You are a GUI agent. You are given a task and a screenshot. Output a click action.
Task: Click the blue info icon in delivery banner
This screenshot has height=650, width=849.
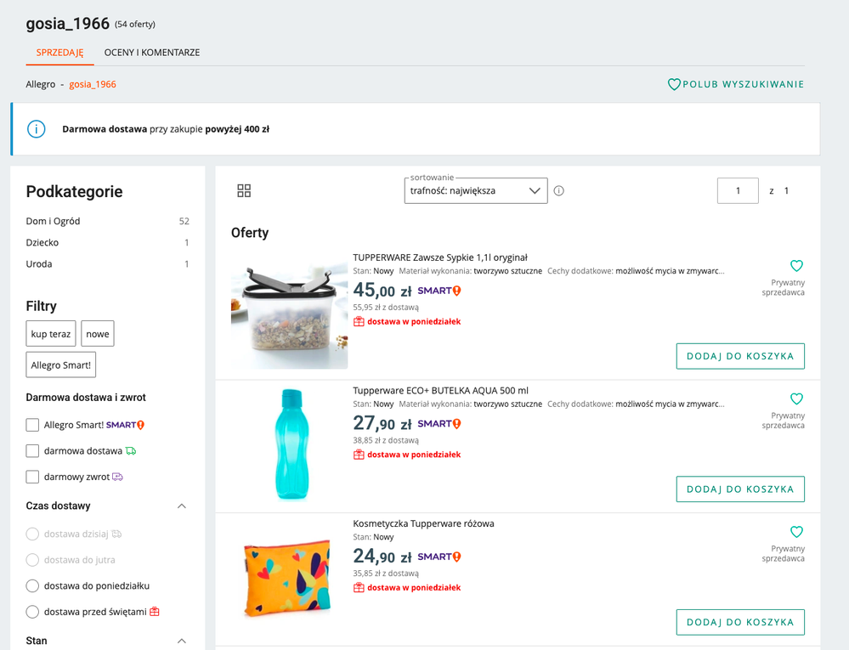pos(37,129)
